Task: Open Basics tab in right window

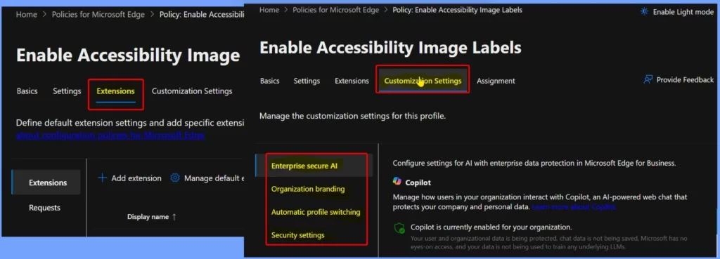Action: tap(269, 81)
